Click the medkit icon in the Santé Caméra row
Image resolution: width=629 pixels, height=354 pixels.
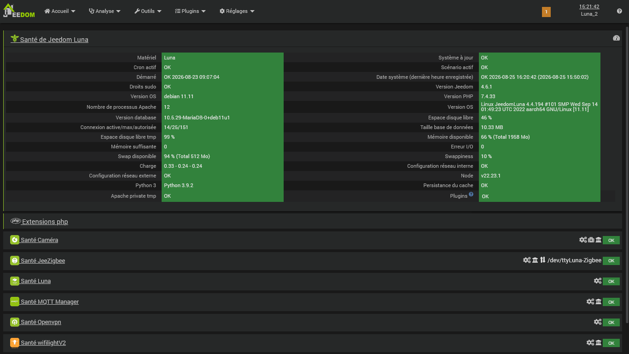(x=591, y=240)
